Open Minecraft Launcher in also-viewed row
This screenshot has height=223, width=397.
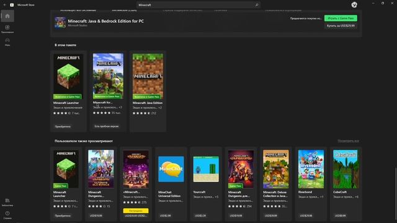[x=66, y=184]
